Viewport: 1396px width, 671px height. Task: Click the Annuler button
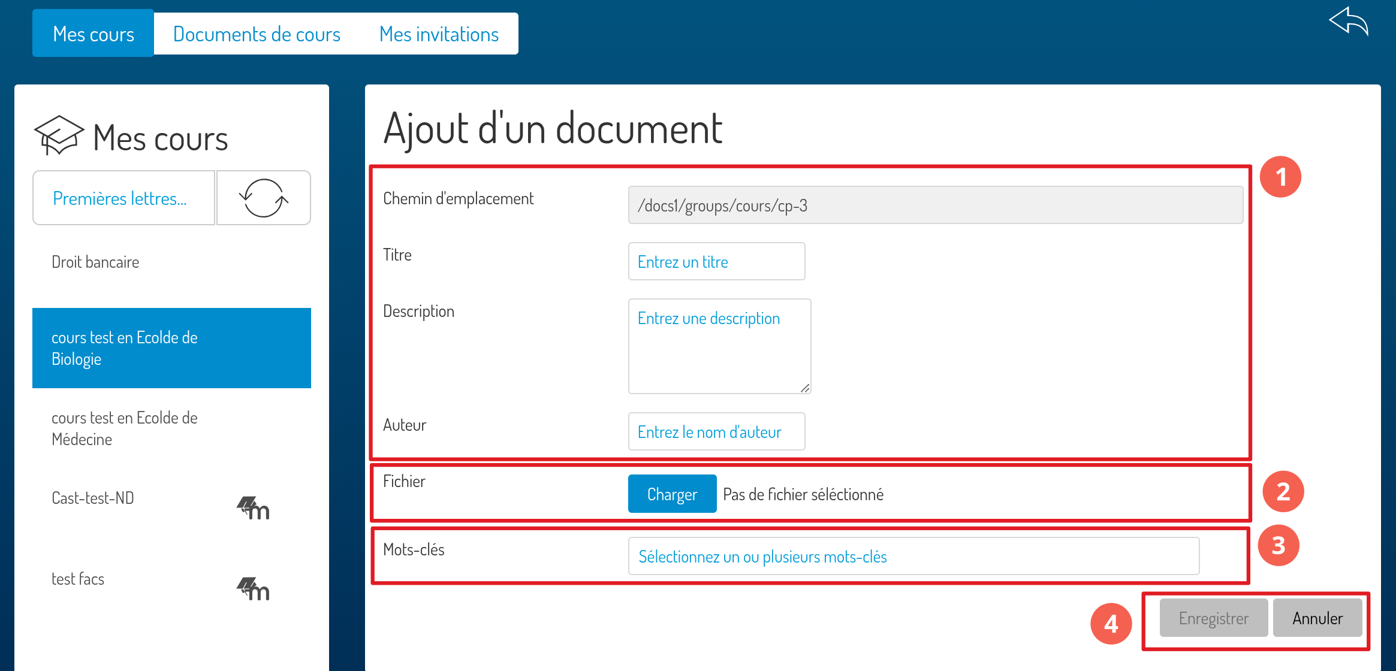[1317, 618]
